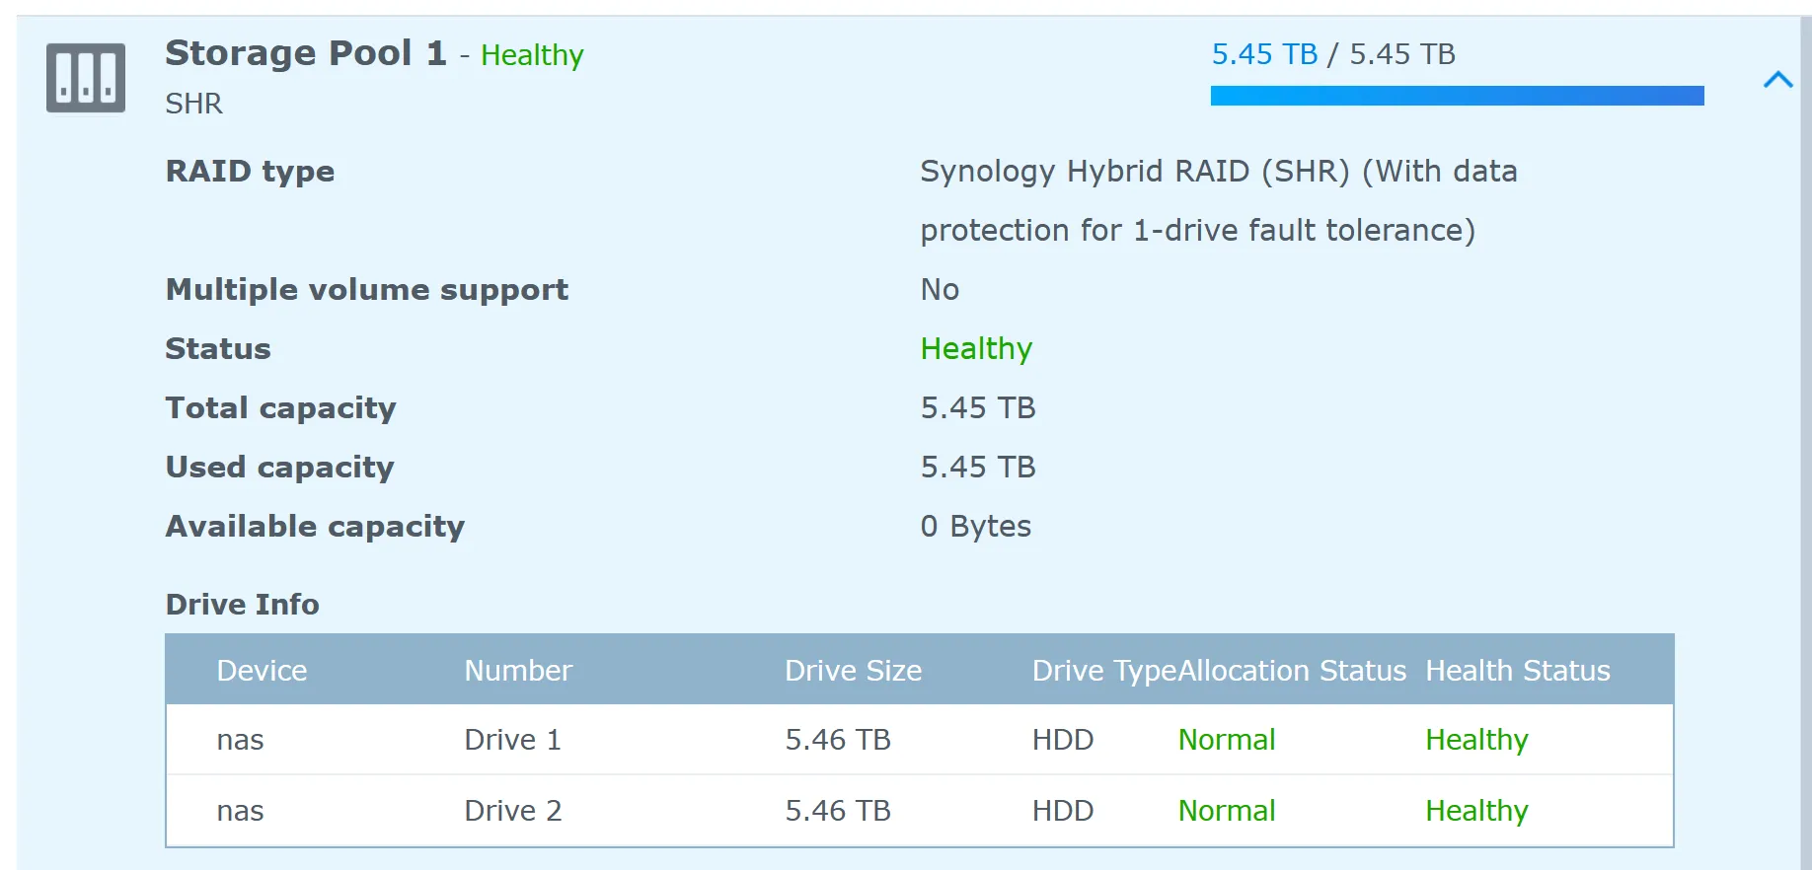This screenshot has width=1812, height=870.
Task: Click the Allocation Status column header
Action: [x=1293, y=671]
